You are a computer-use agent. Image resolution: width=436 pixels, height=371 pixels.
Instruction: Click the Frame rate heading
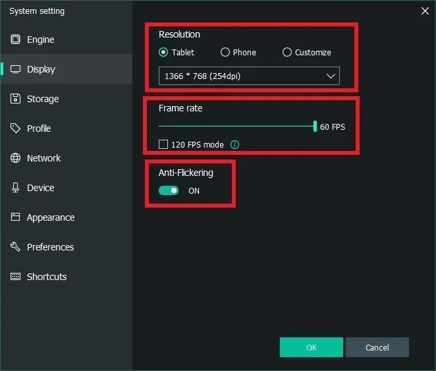pyautogui.click(x=180, y=108)
